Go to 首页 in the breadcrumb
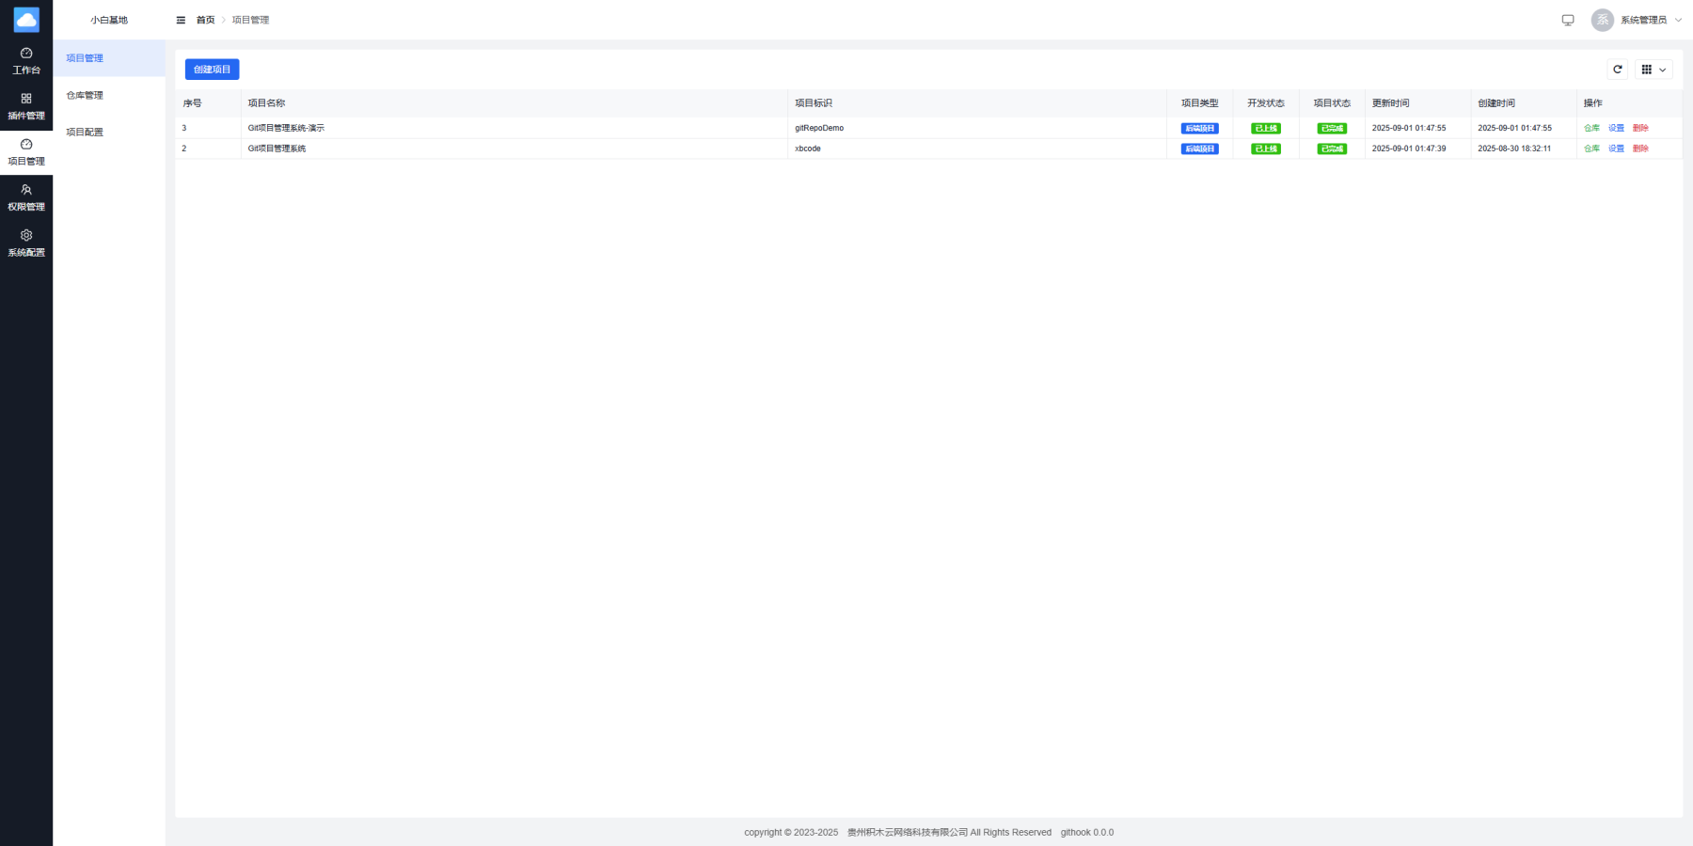 coord(205,20)
